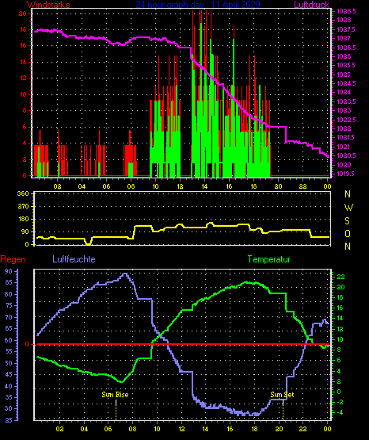The image size is (369, 440).
Task: Click the Luftdruck axis title
Action: pos(311,5)
